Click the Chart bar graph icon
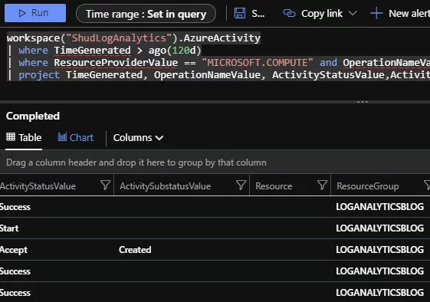Viewport: 430px width, 302px height. click(x=62, y=137)
